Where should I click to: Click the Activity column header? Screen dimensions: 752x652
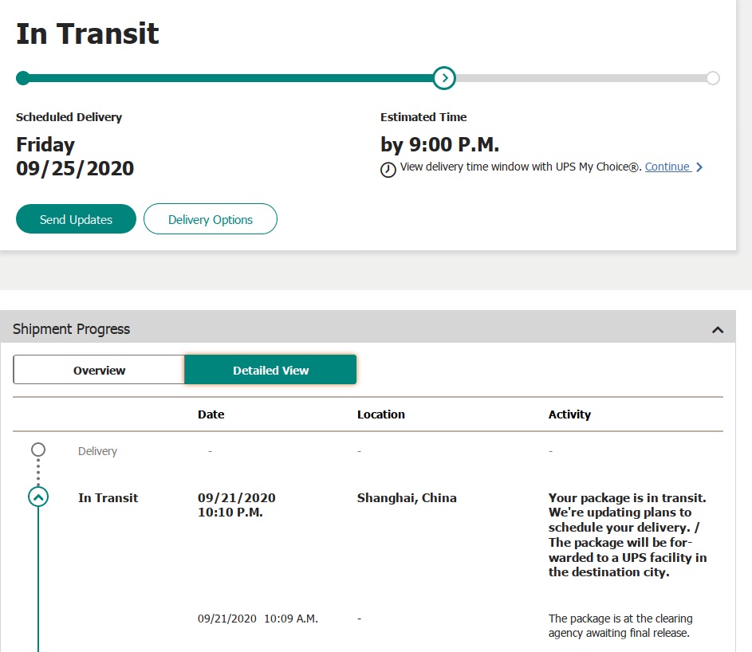pos(569,414)
